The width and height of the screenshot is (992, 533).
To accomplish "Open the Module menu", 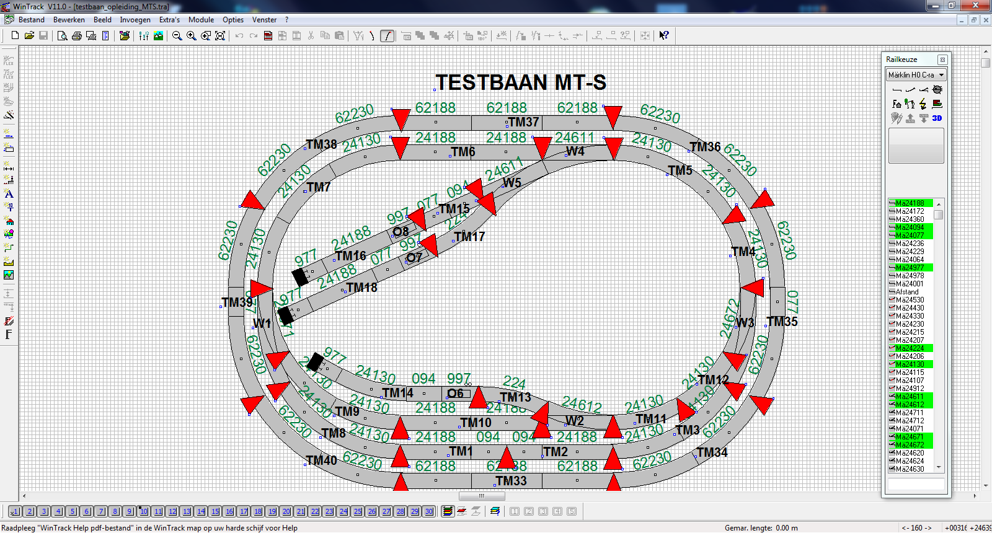I will click(201, 20).
